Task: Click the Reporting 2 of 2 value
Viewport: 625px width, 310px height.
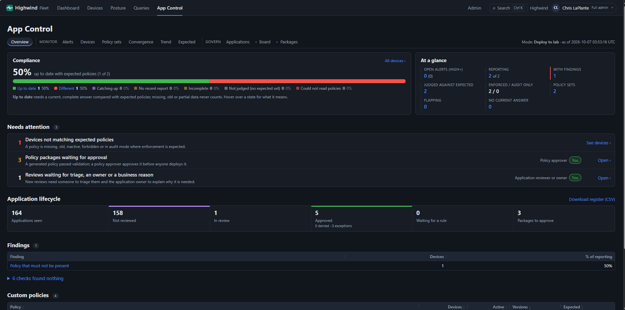Action: click(x=494, y=76)
